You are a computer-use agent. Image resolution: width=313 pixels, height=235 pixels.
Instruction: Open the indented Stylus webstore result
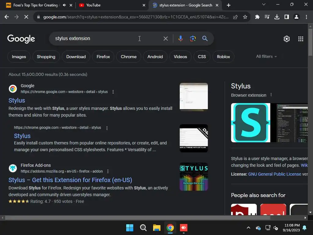point(22,136)
